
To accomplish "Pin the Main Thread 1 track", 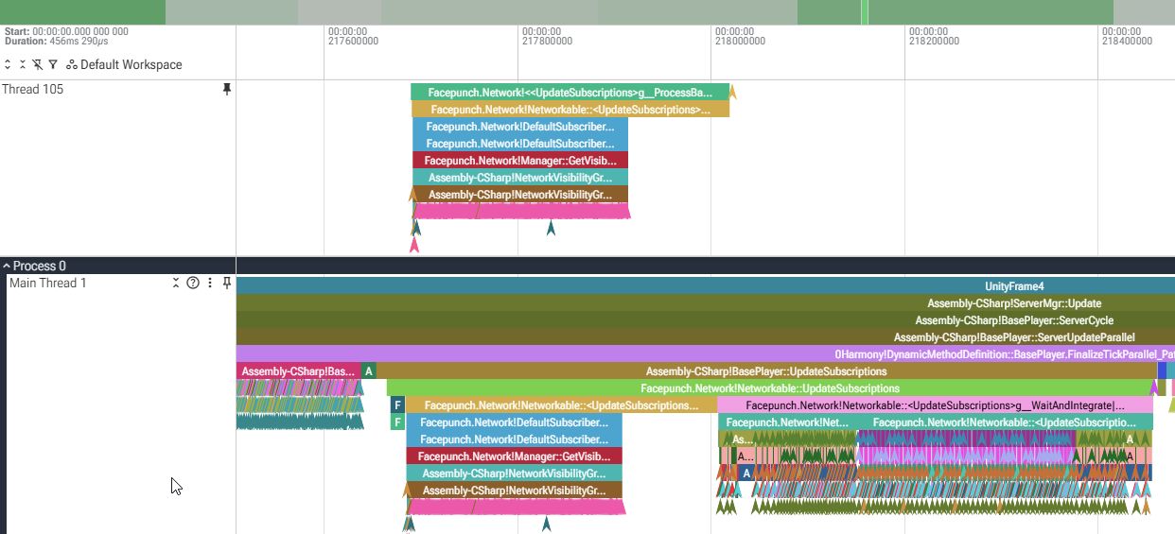I will click(x=226, y=283).
